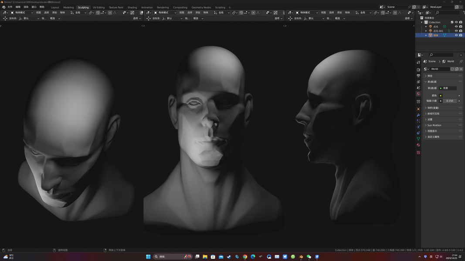
Task: Add a new workspace tab with plus
Action: [x=230, y=7]
